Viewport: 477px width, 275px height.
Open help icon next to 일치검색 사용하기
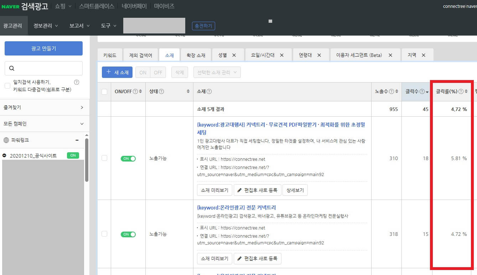(x=76, y=82)
